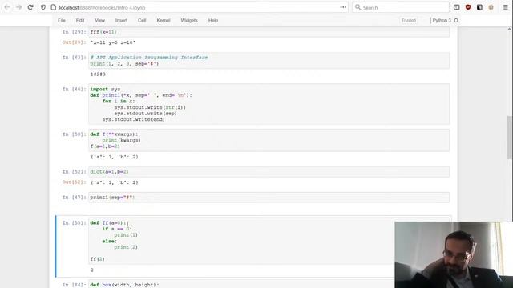The width and height of the screenshot is (513, 288).
Task: Open the black-and-white extension icon
Action: click(x=479, y=7)
